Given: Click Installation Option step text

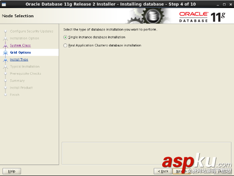Looking at the screenshot, I should pos(24,38).
